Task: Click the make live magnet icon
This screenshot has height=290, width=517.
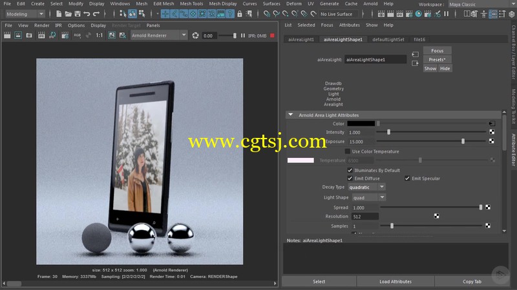Action: [x=313, y=14]
